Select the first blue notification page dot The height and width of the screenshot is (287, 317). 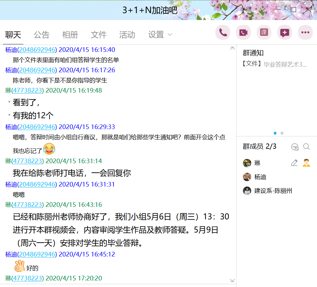pyautogui.click(x=275, y=133)
